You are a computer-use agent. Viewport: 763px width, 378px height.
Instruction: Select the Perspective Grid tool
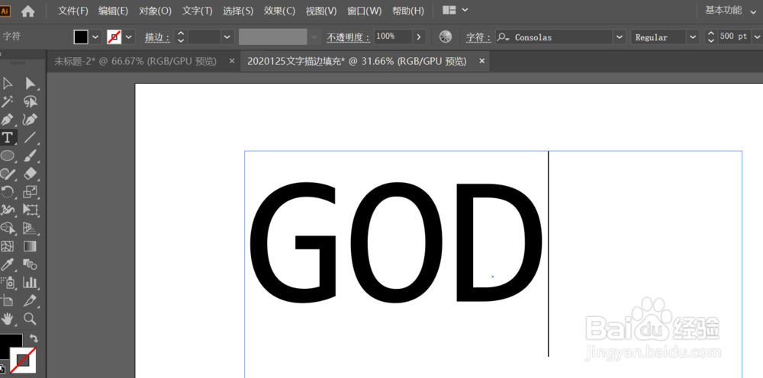31,228
